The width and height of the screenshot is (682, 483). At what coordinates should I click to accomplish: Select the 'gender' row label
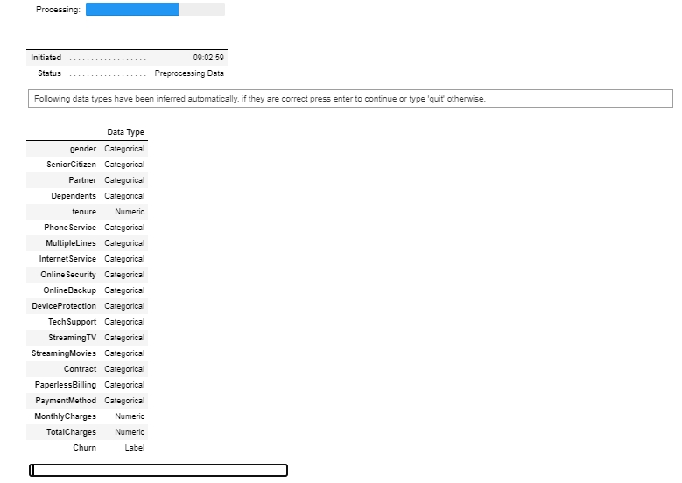click(83, 149)
